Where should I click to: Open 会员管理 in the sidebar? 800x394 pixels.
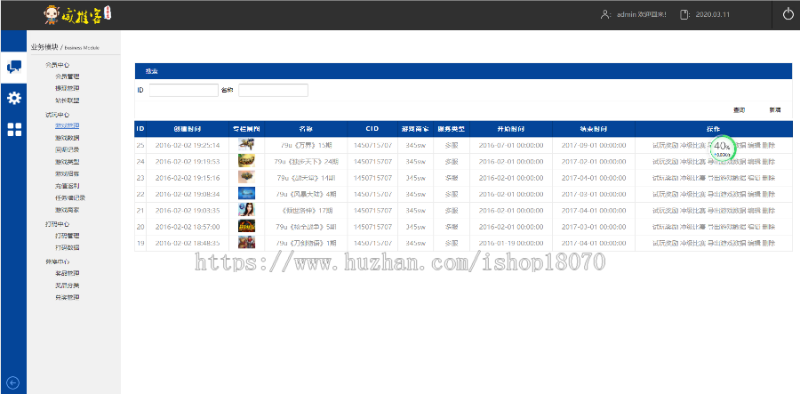[68, 76]
